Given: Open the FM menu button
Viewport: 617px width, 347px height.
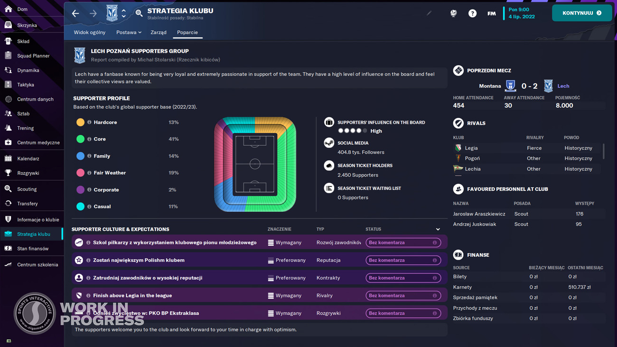Looking at the screenshot, I should click(492, 13).
